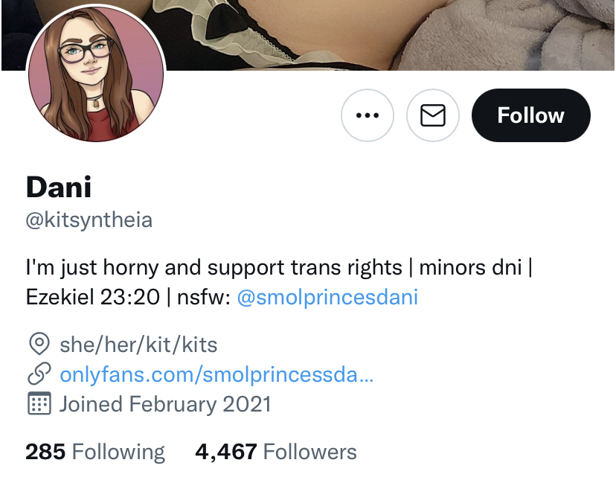Select the display name Dani
Image resolution: width=616 pixels, height=483 pixels.
(59, 187)
